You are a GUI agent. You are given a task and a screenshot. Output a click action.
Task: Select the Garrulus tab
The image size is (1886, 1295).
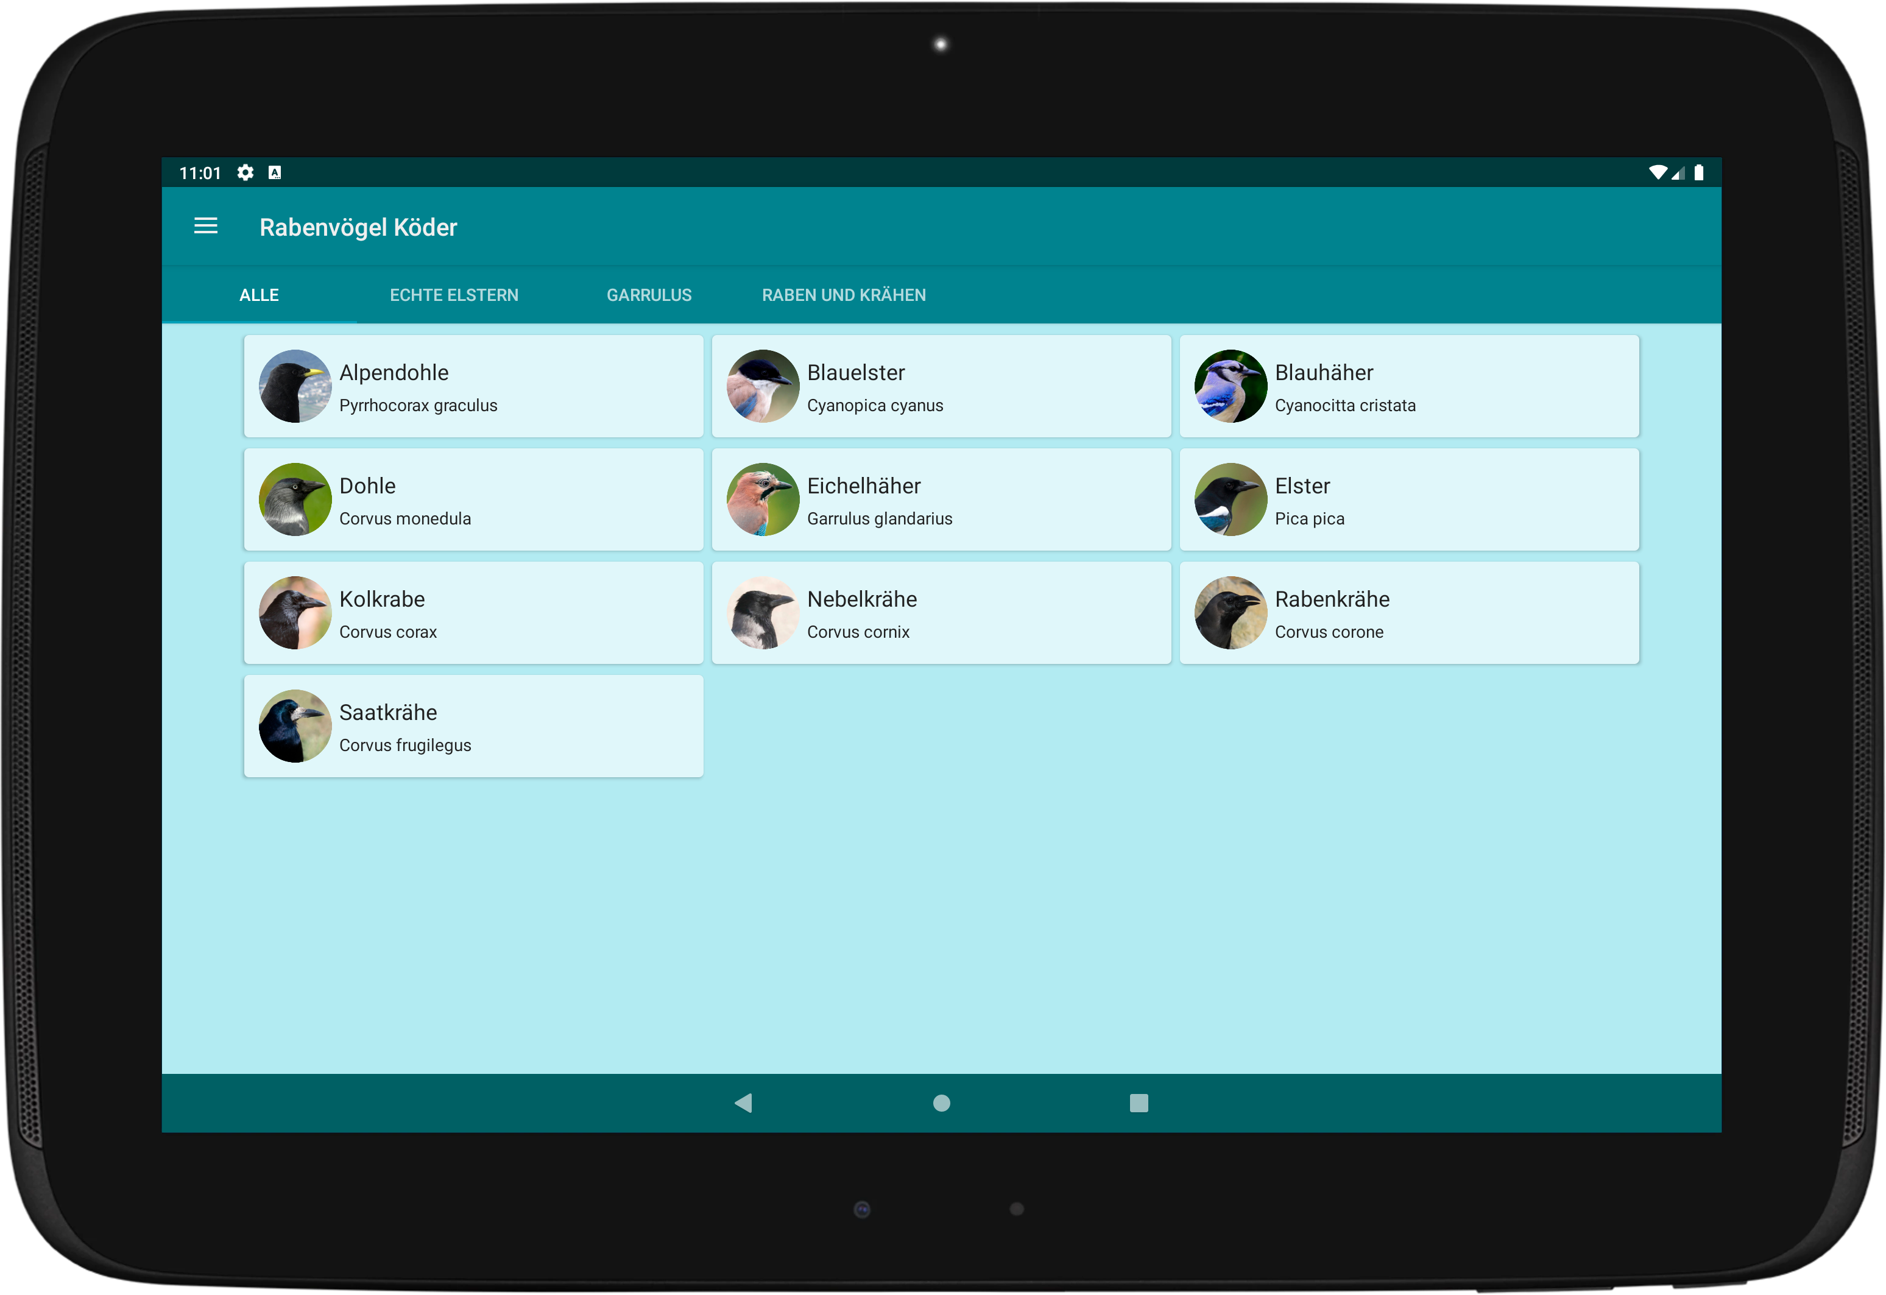648,295
